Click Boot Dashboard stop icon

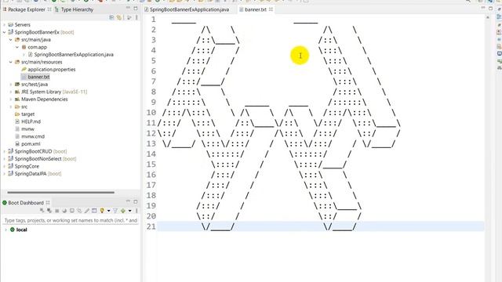(x=57, y=211)
